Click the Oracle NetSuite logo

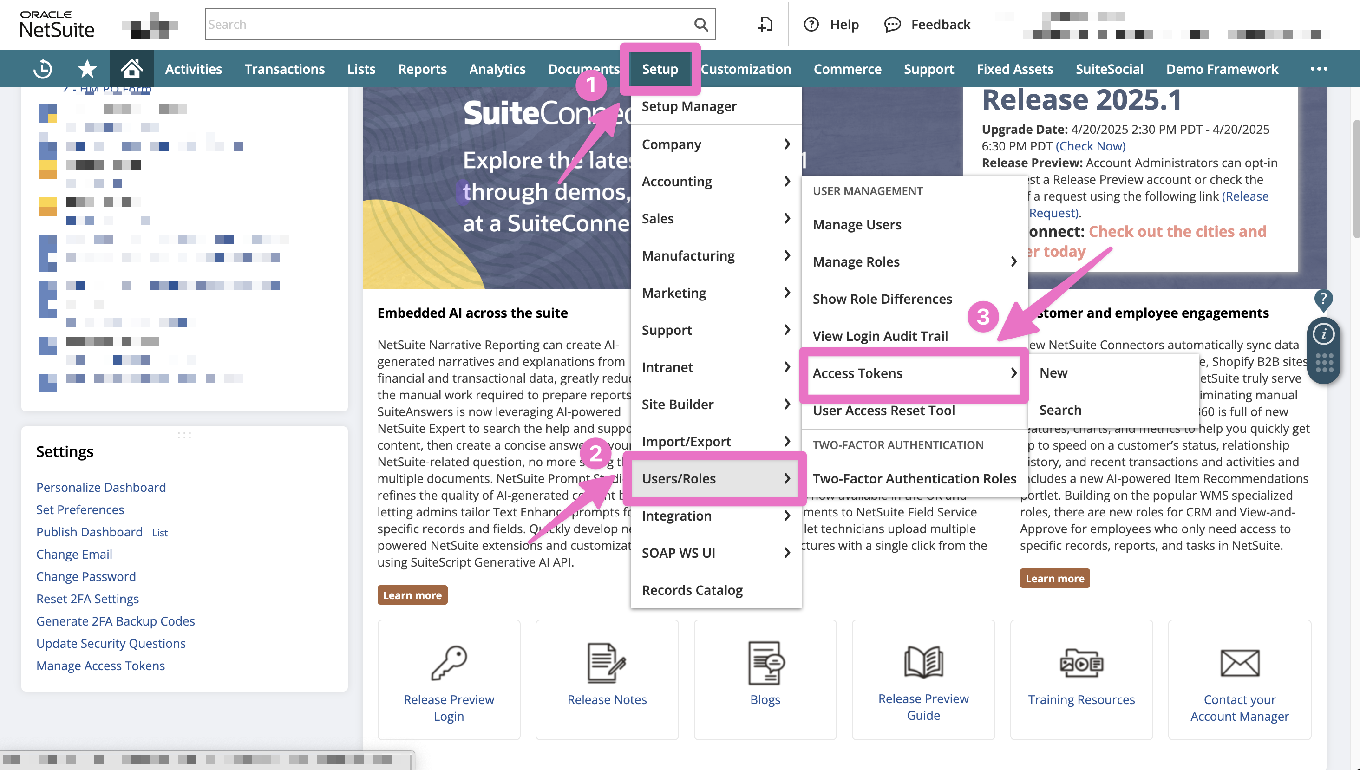click(x=57, y=24)
